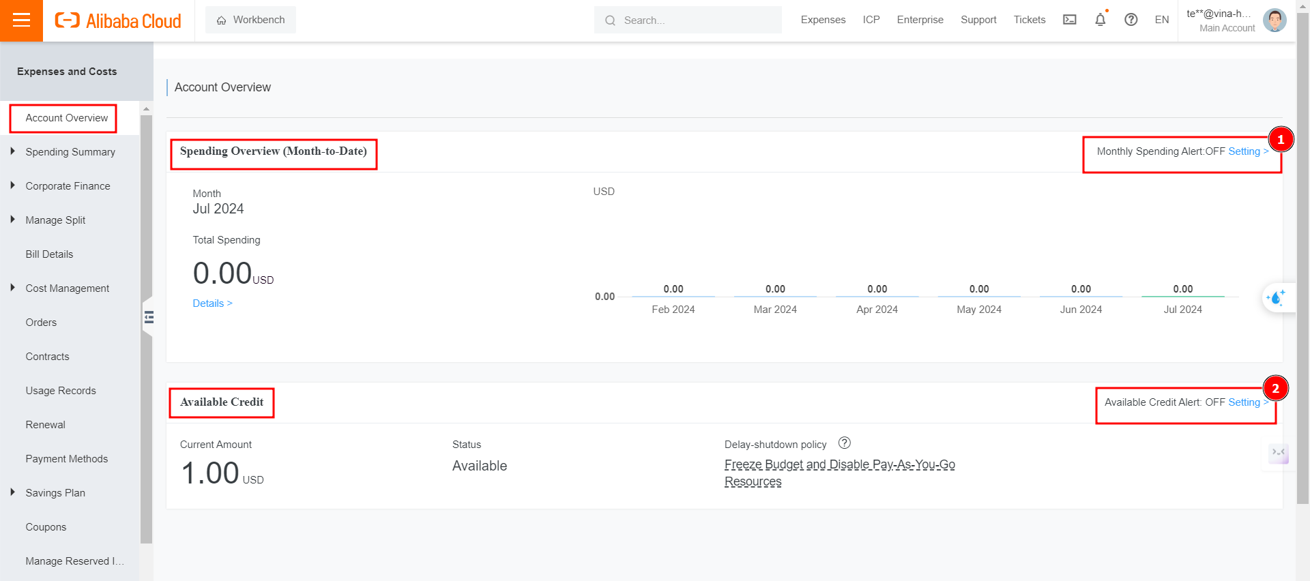This screenshot has width=1310, height=581.
Task: Select Payment Methods in sidebar
Action: (x=66, y=459)
